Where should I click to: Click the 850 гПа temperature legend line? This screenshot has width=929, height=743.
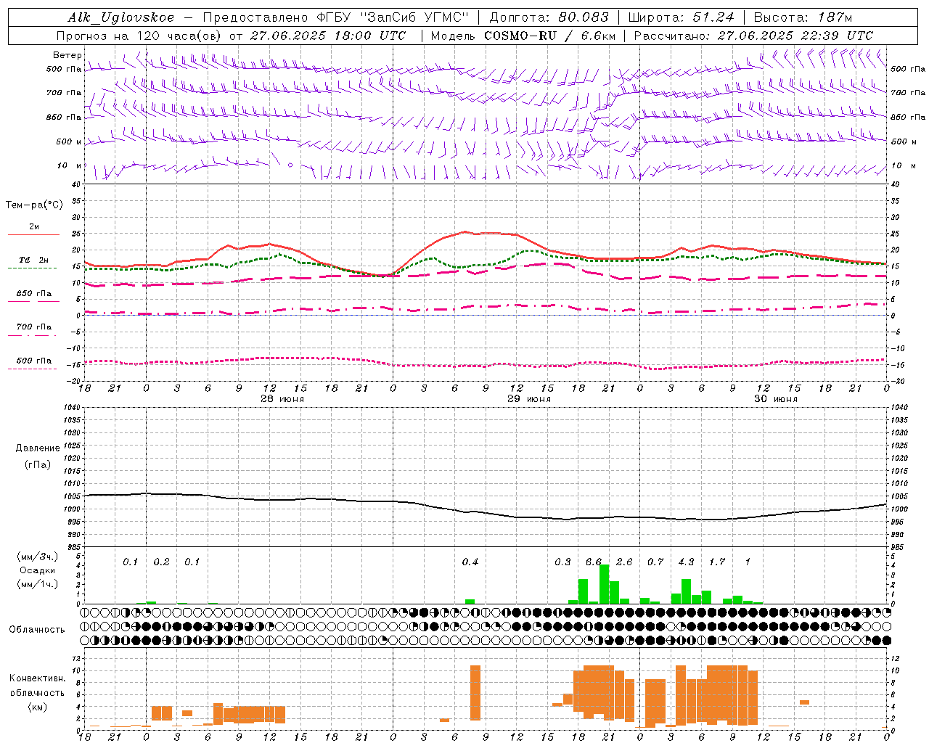pos(33,302)
